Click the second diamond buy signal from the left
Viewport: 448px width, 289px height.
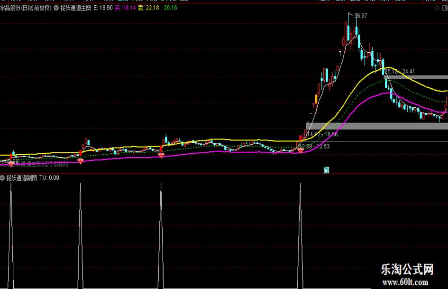point(81,162)
